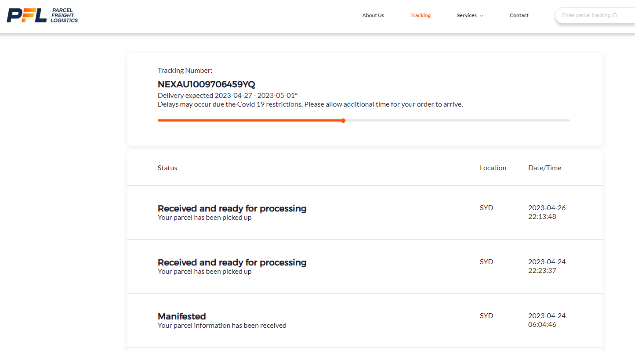Click the orange dot on the progress bar

(x=343, y=121)
